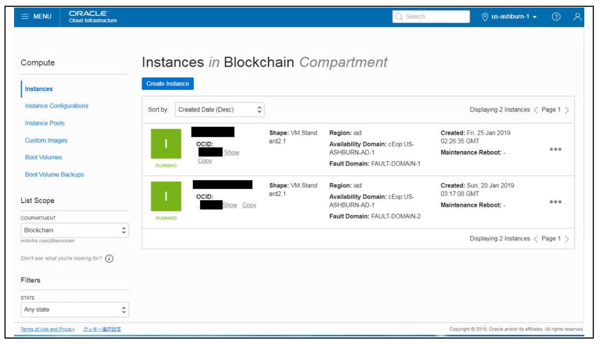This screenshot has height=344, width=600.
Task: Open Boot Volumes in sidebar
Action: point(43,157)
